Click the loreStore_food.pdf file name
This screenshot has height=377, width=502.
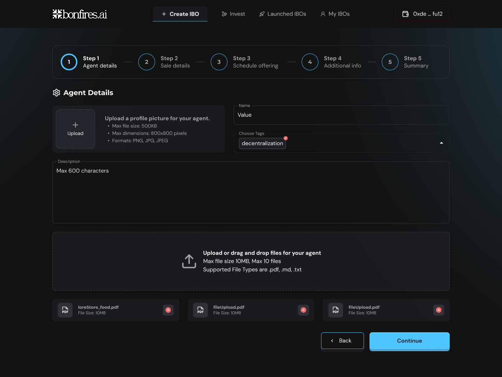click(98, 307)
